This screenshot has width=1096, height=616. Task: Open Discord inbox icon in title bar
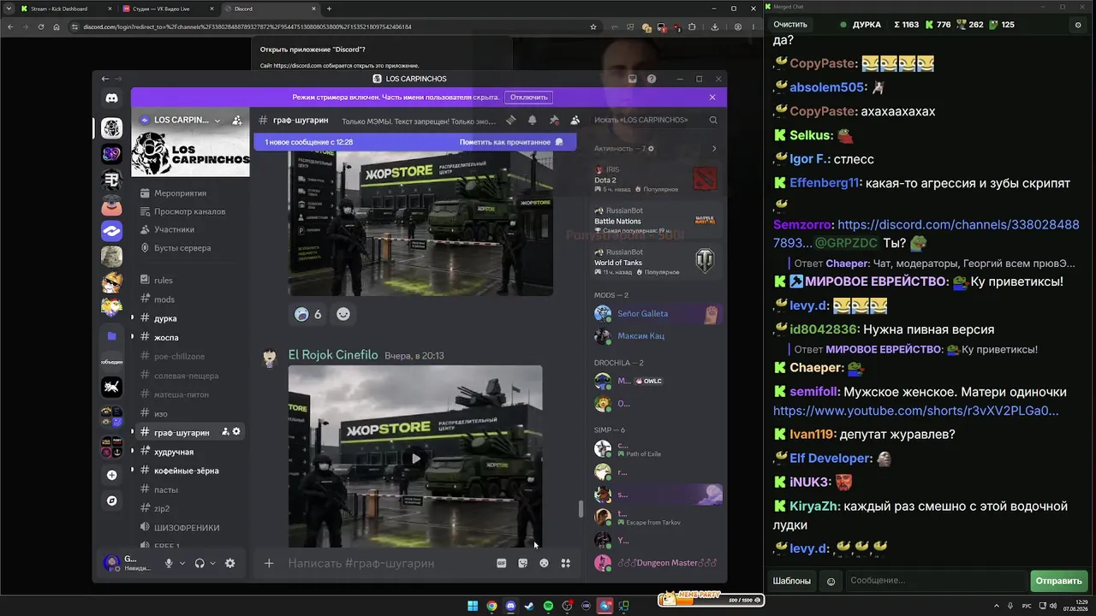[633, 79]
